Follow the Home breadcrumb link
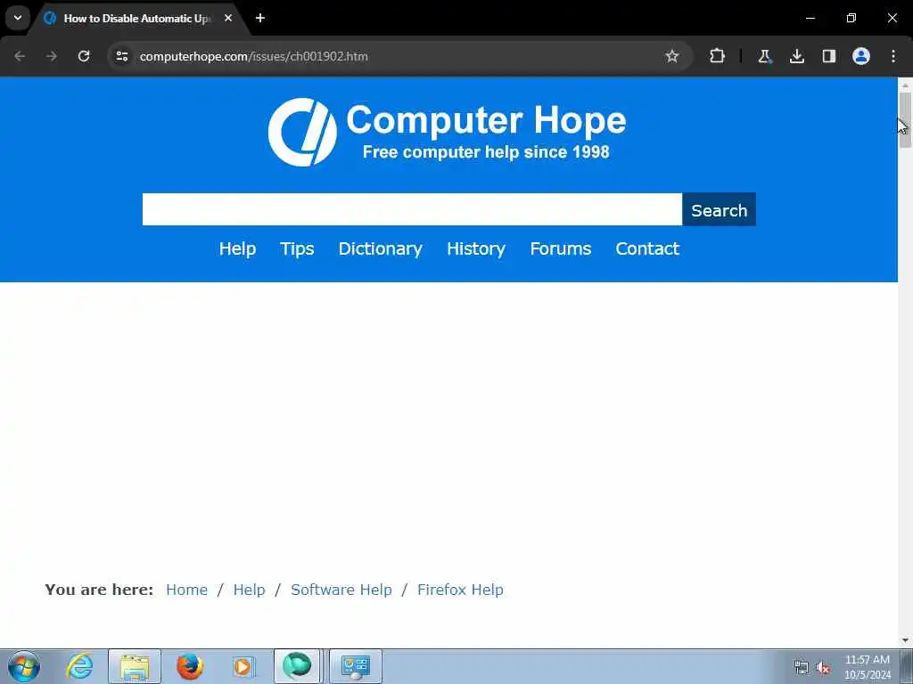The image size is (913, 684). click(x=187, y=590)
